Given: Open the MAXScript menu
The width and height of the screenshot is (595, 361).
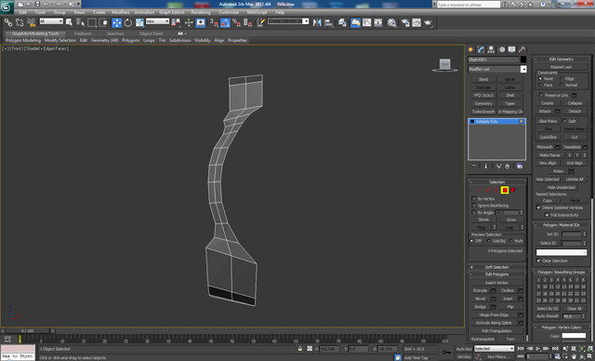Looking at the screenshot, I should point(257,12).
